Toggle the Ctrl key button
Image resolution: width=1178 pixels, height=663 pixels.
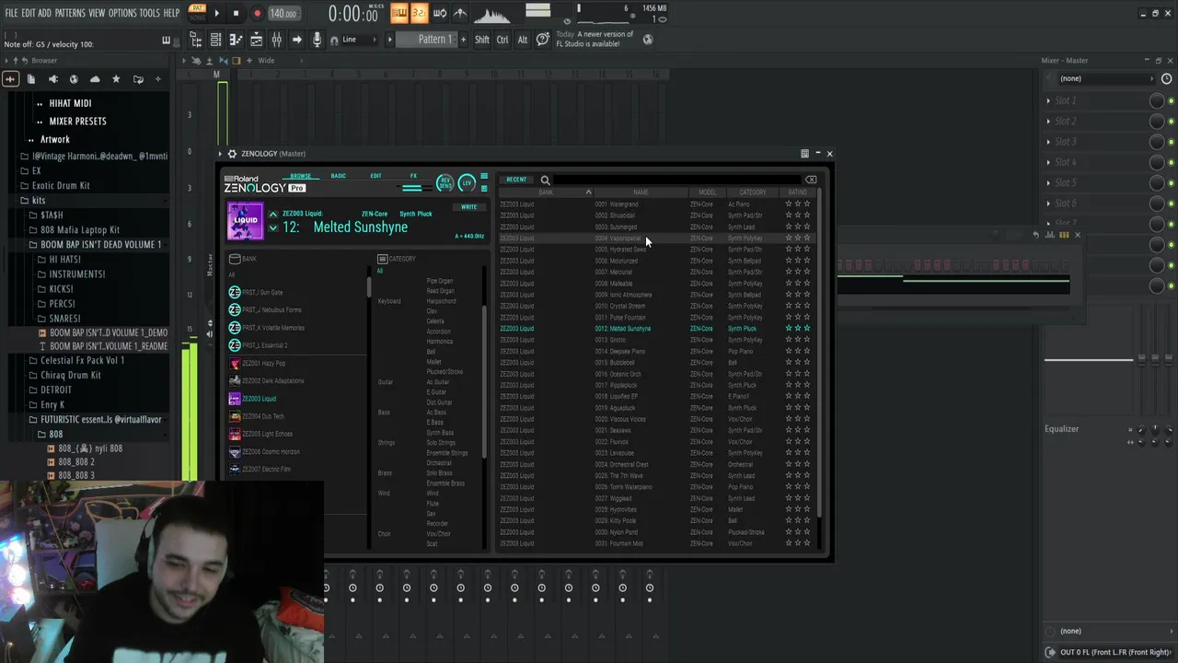point(502,40)
